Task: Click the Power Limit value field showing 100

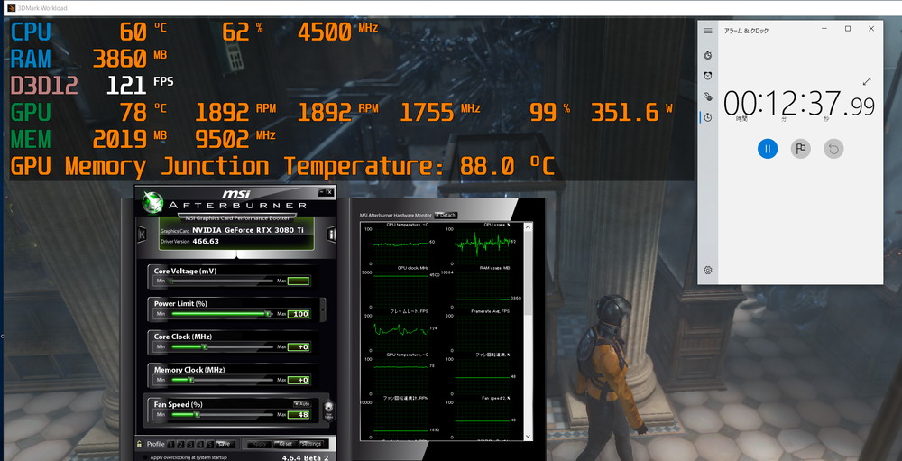Action: (299, 314)
